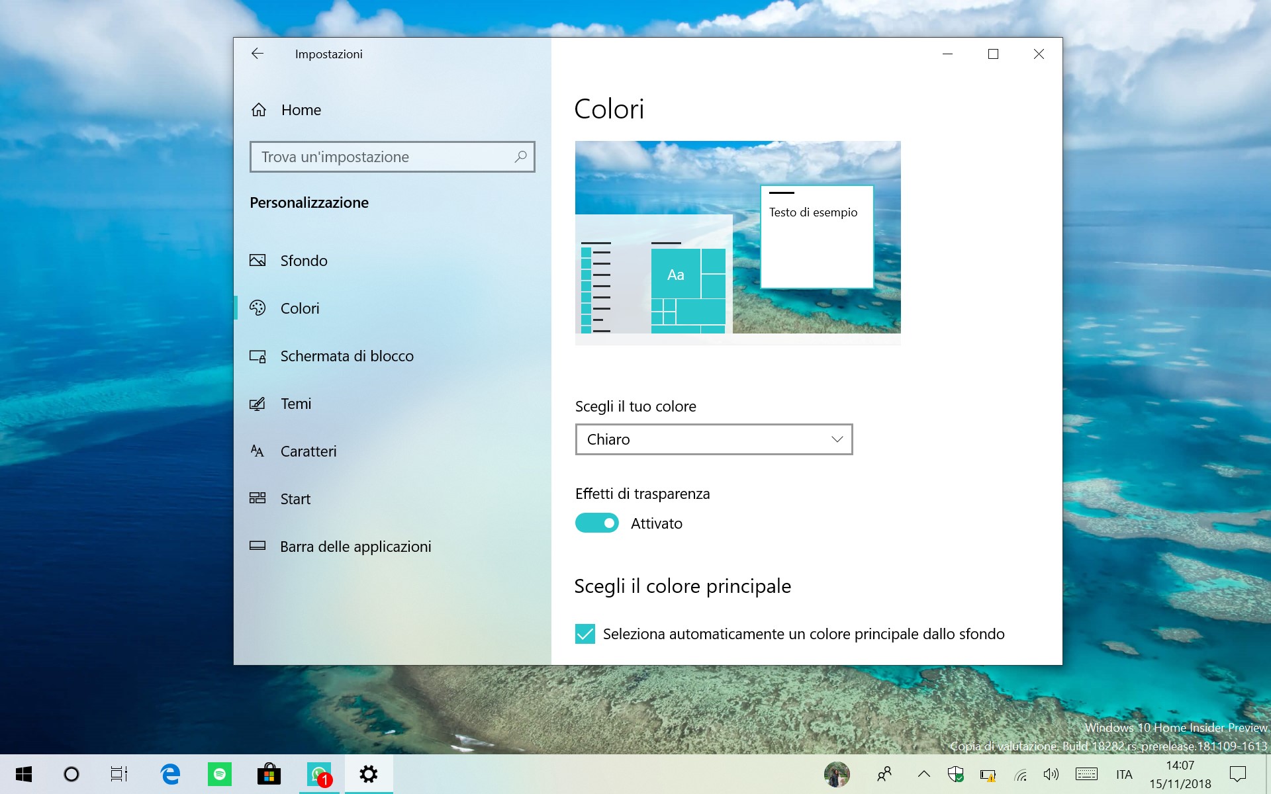Click the volume speaker tray icon

(x=1051, y=774)
